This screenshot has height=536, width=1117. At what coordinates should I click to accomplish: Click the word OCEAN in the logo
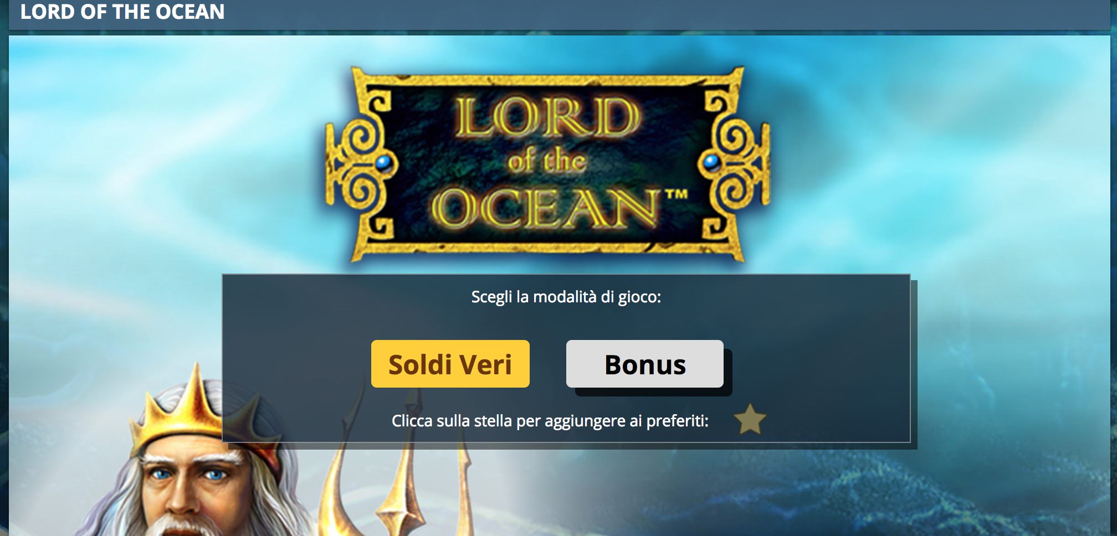point(546,208)
